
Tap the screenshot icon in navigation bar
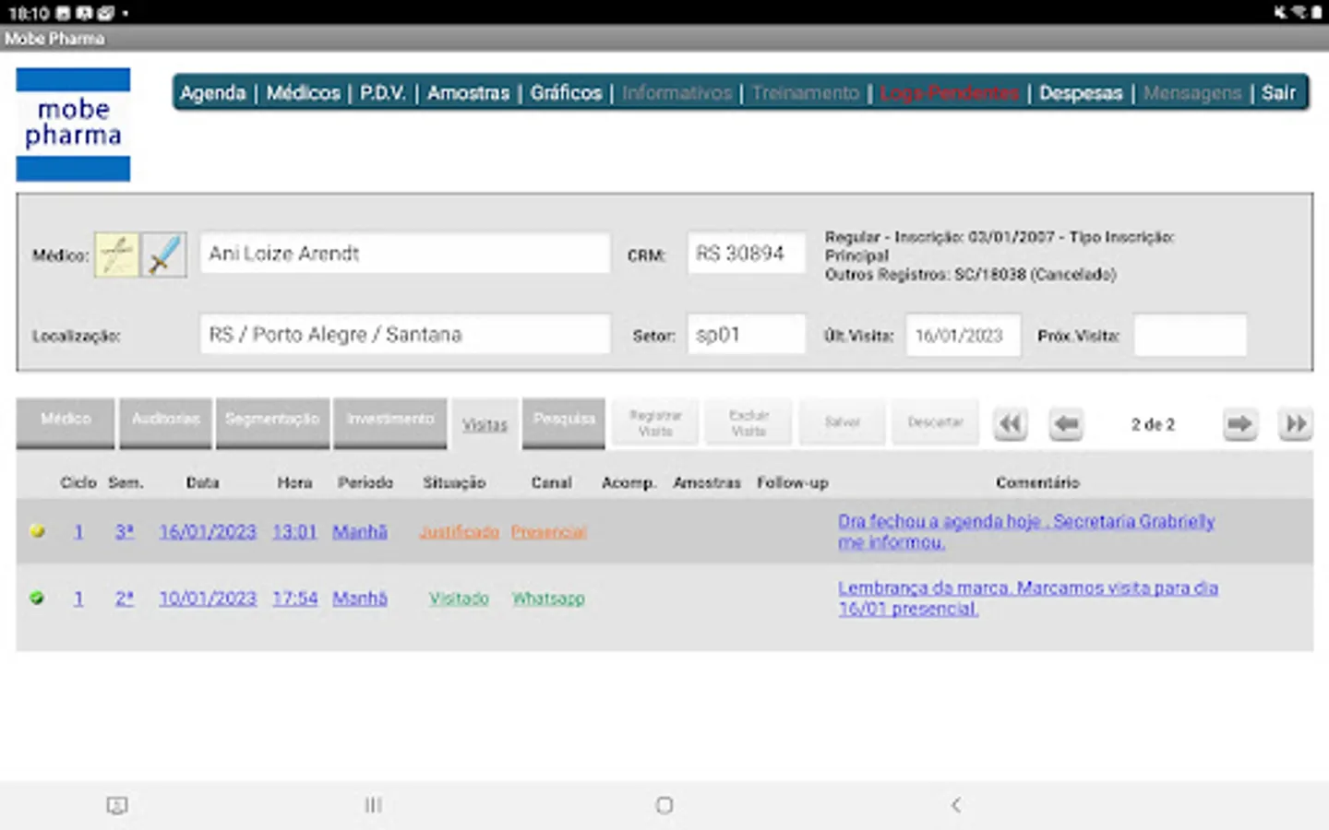click(x=117, y=805)
